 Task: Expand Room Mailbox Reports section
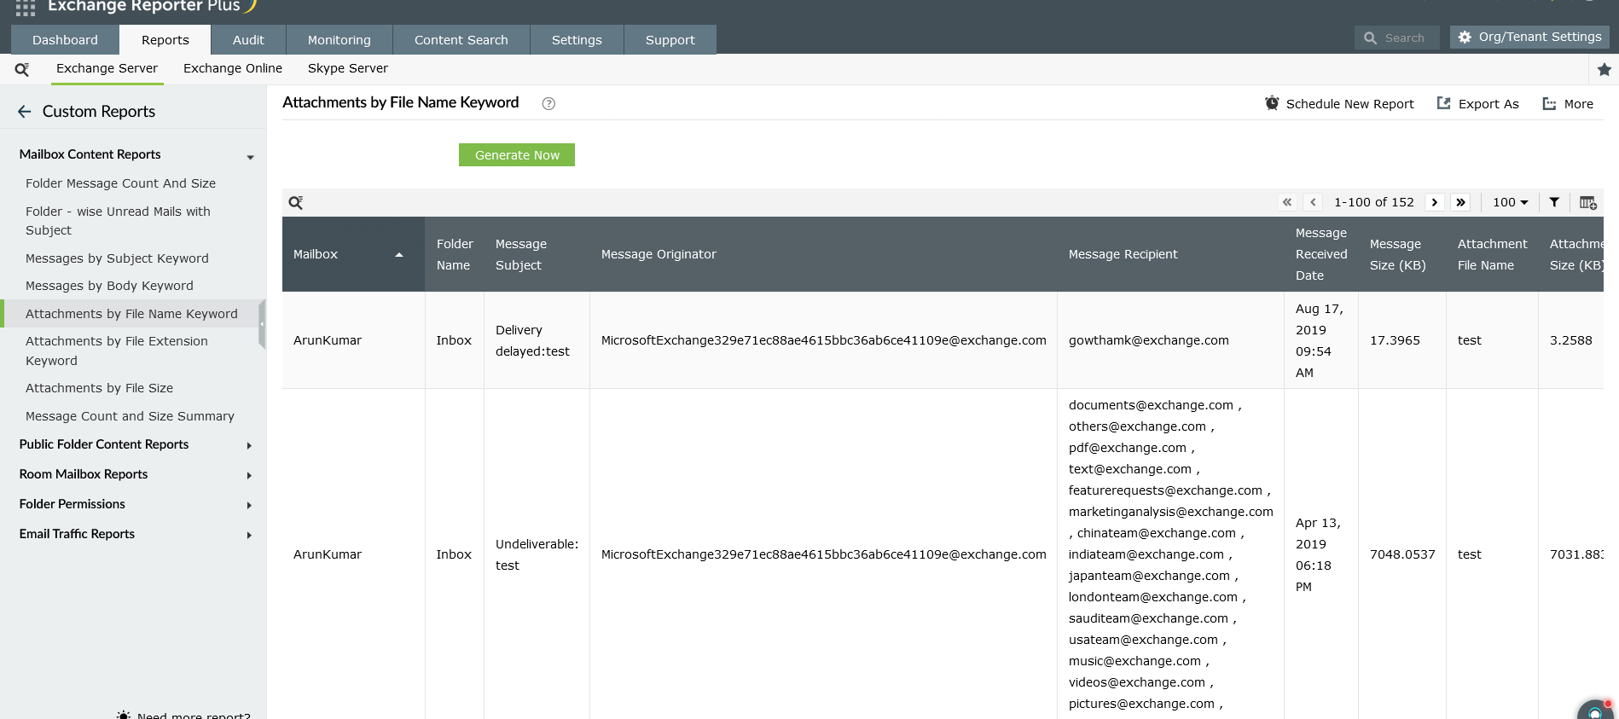pyautogui.click(x=249, y=475)
